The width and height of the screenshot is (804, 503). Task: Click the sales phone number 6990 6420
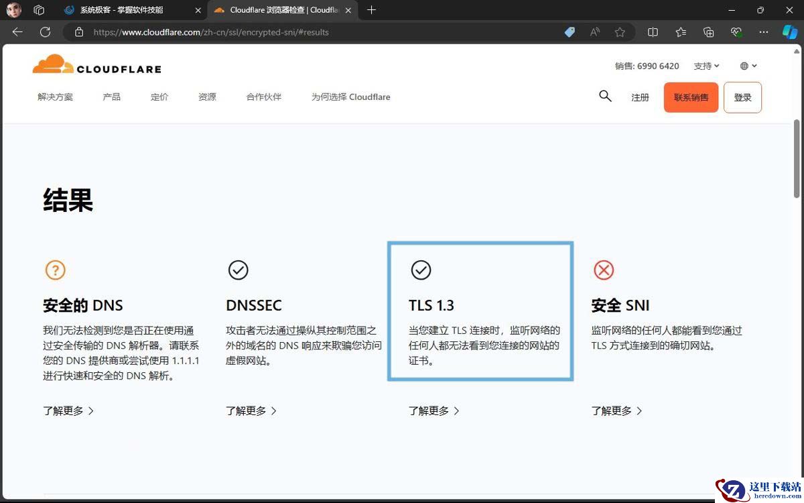(x=658, y=66)
